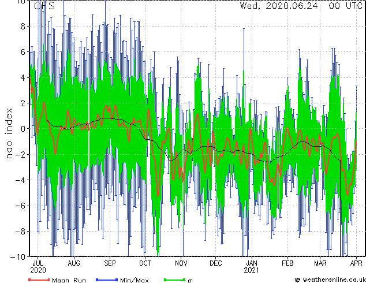Click the 'JAN' x-axis month label
This screenshot has width=366, height=283.
[252, 263]
